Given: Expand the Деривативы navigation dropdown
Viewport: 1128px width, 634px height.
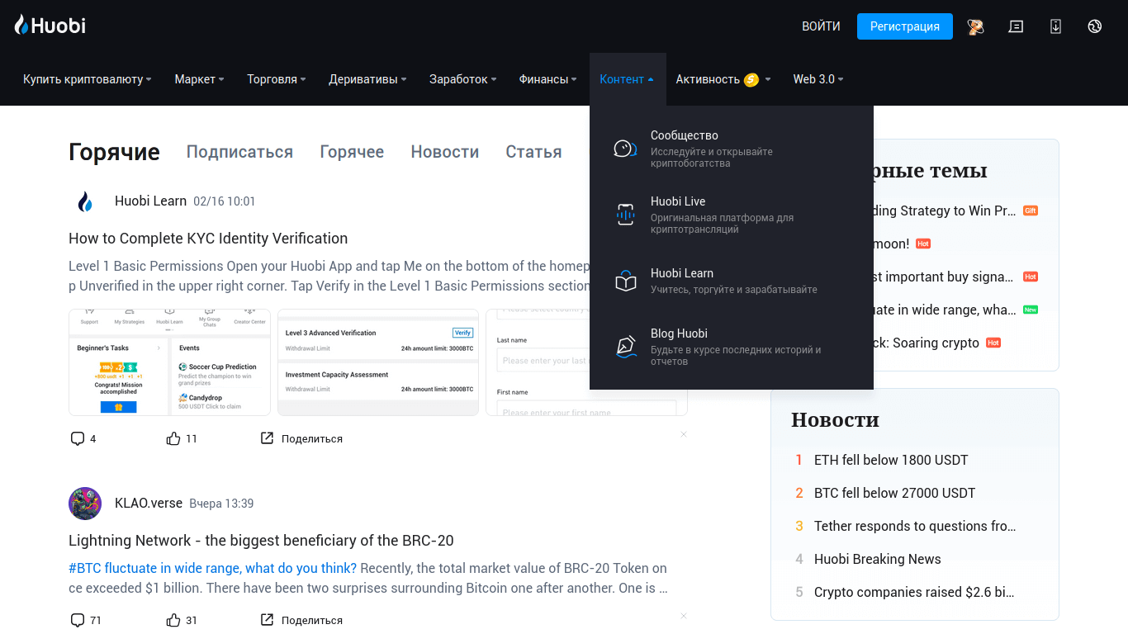Looking at the screenshot, I should point(367,79).
